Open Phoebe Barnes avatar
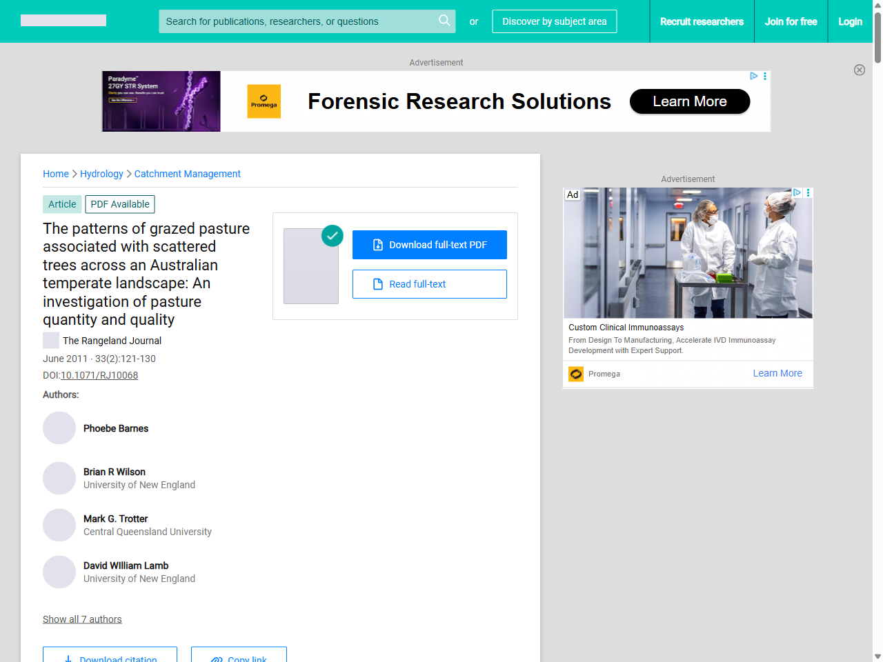The height and width of the screenshot is (662, 883). (59, 428)
